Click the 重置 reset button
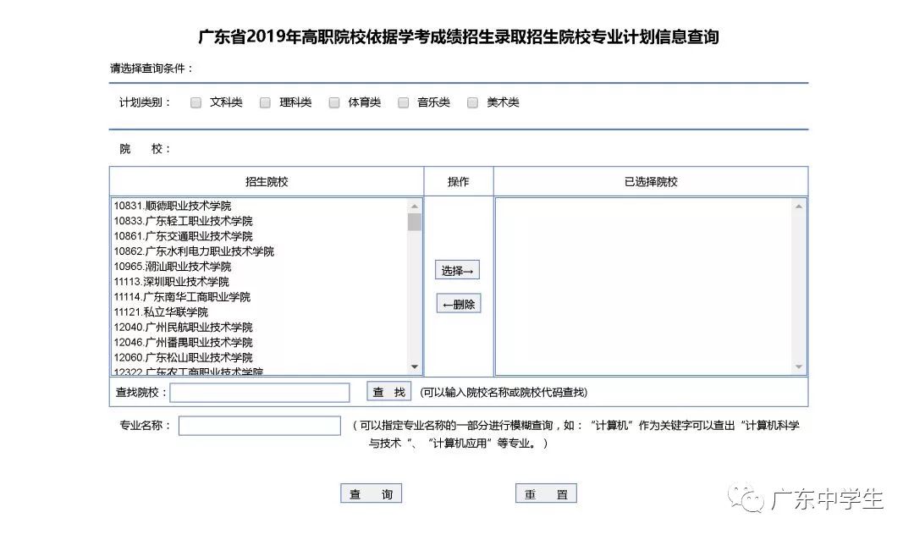The height and width of the screenshot is (540, 914). [x=546, y=493]
